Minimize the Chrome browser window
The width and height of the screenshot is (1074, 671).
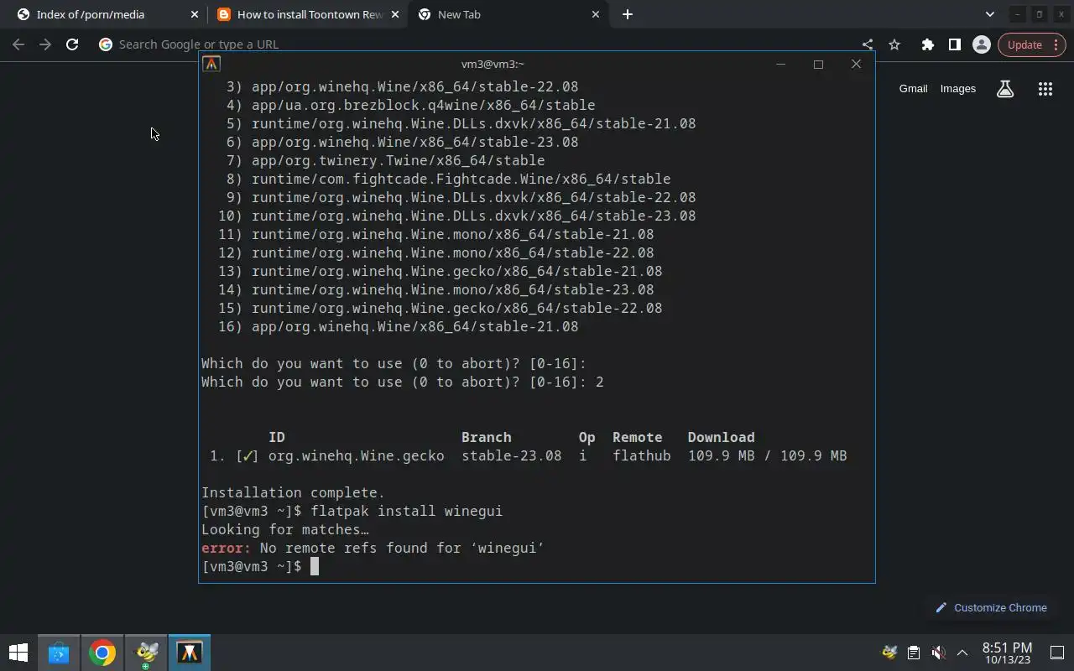[x=1017, y=14]
